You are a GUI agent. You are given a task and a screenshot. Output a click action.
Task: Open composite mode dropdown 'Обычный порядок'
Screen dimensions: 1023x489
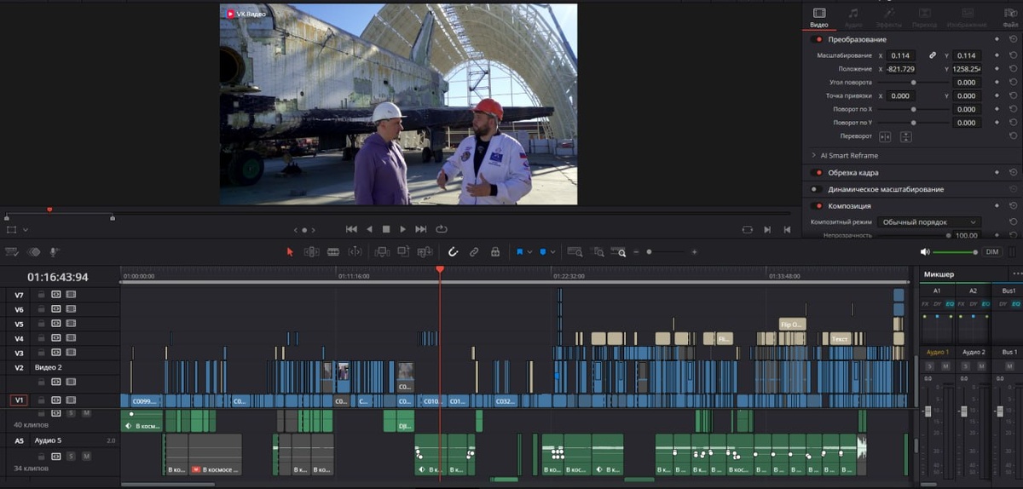pos(929,222)
